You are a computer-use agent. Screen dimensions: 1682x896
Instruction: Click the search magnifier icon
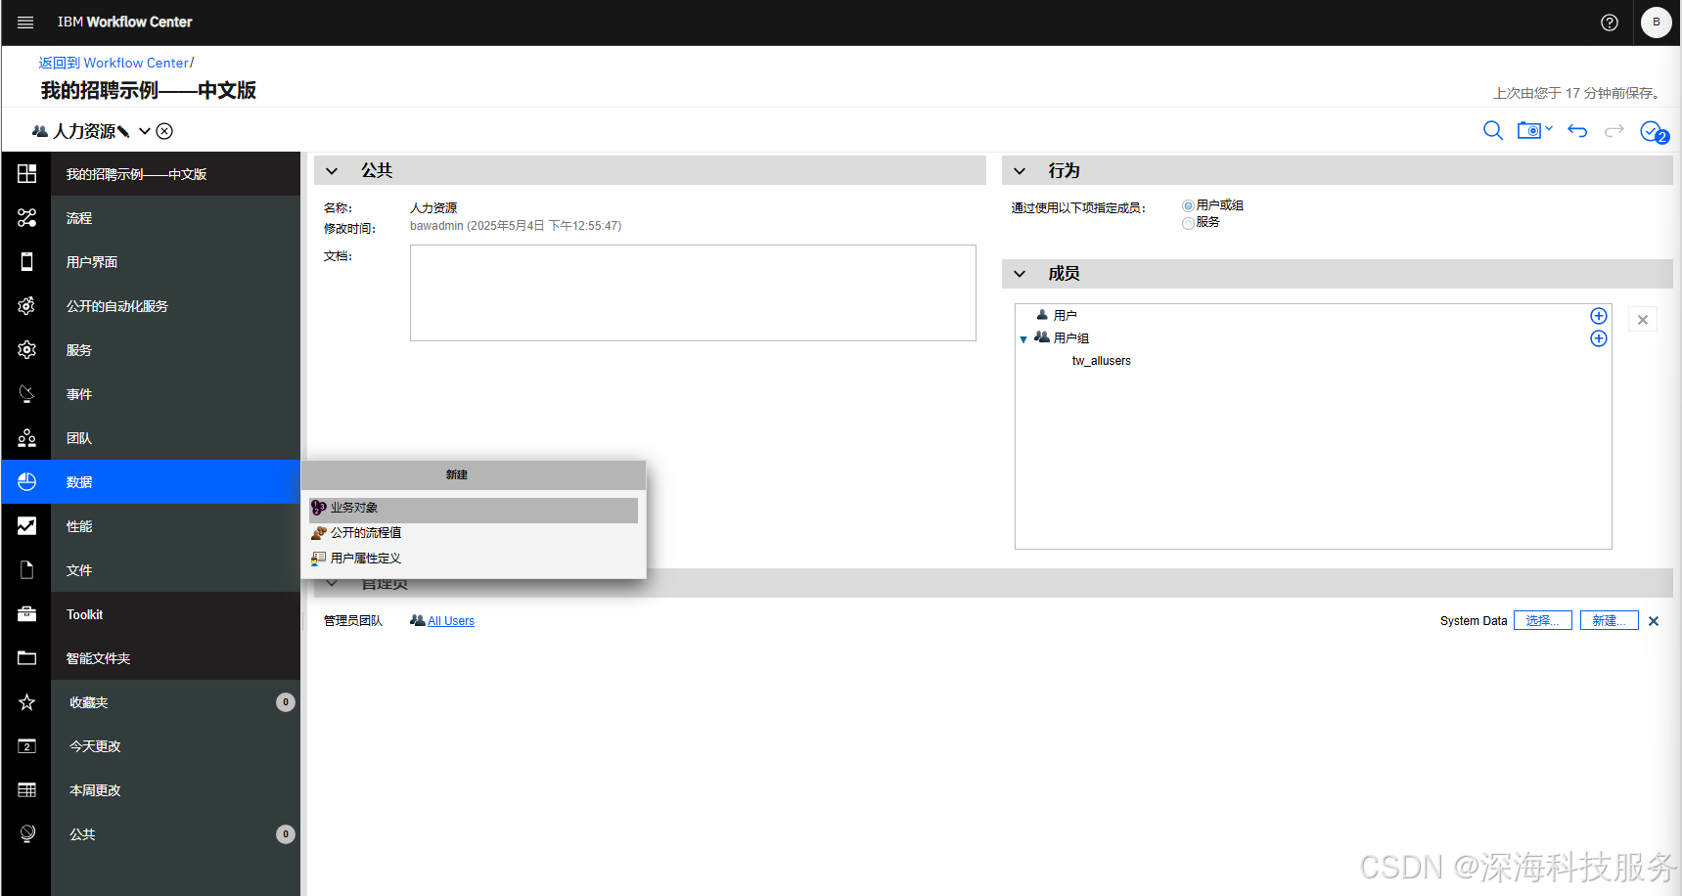pos(1493,130)
